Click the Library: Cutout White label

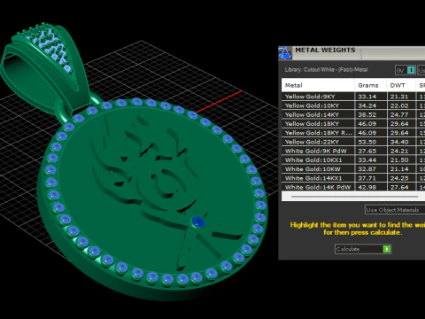pos(326,70)
